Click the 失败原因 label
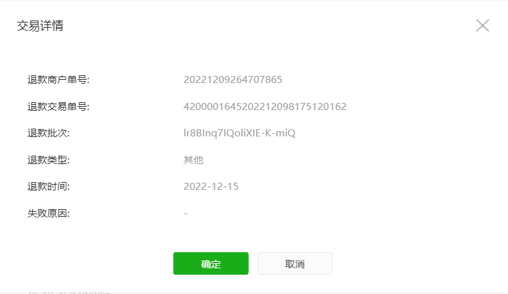The height and width of the screenshot is (294, 508). [48, 213]
